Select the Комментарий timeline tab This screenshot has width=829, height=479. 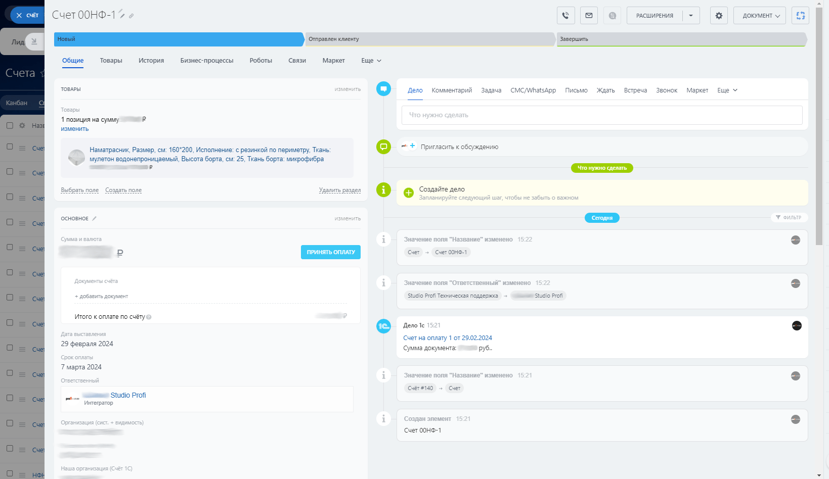[x=452, y=90]
